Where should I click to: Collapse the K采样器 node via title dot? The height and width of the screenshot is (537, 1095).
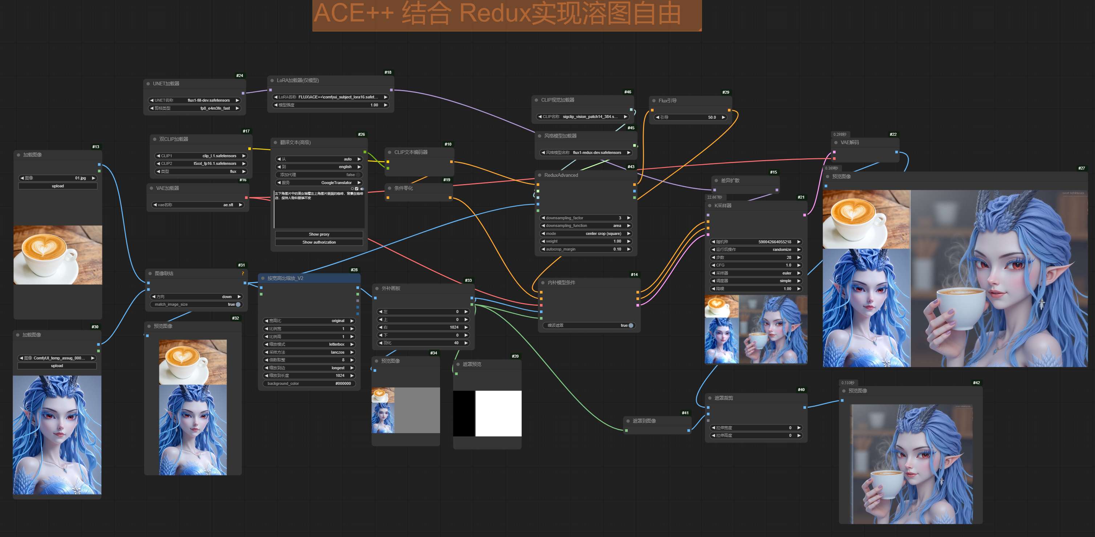709,206
